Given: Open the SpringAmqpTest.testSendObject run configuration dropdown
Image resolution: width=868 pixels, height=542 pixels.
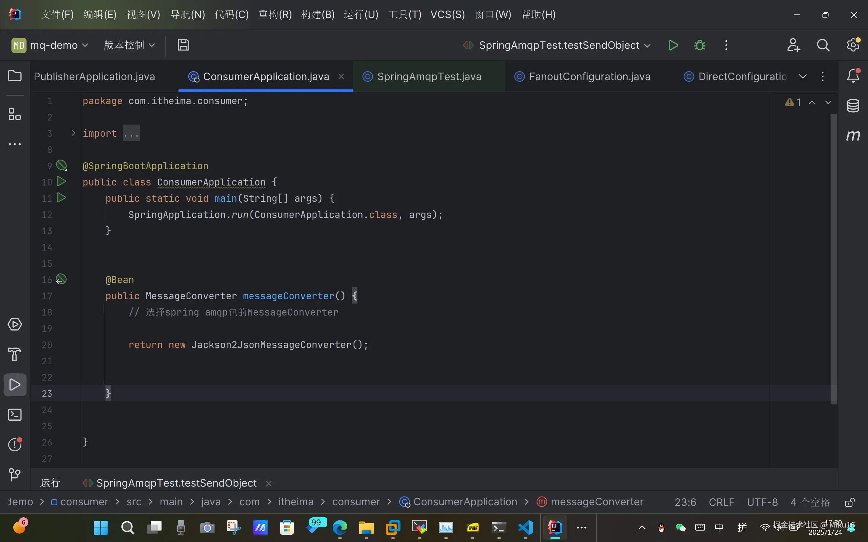Looking at the screenshot, I should coord(560,45).
